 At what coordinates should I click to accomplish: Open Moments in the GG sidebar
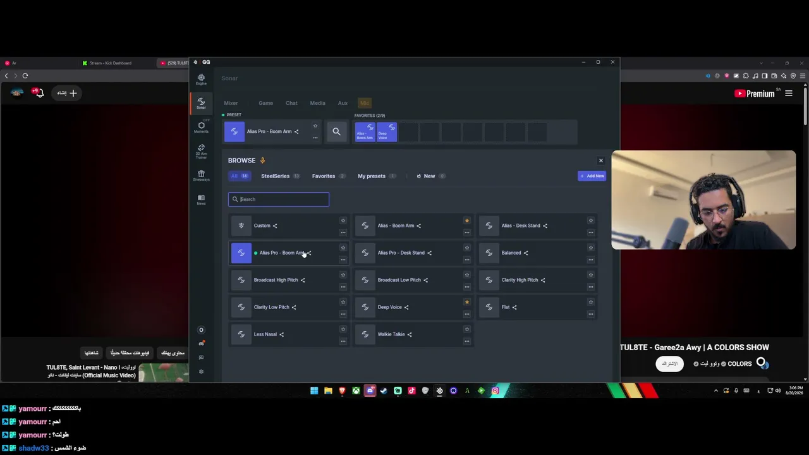click(201, 126)
